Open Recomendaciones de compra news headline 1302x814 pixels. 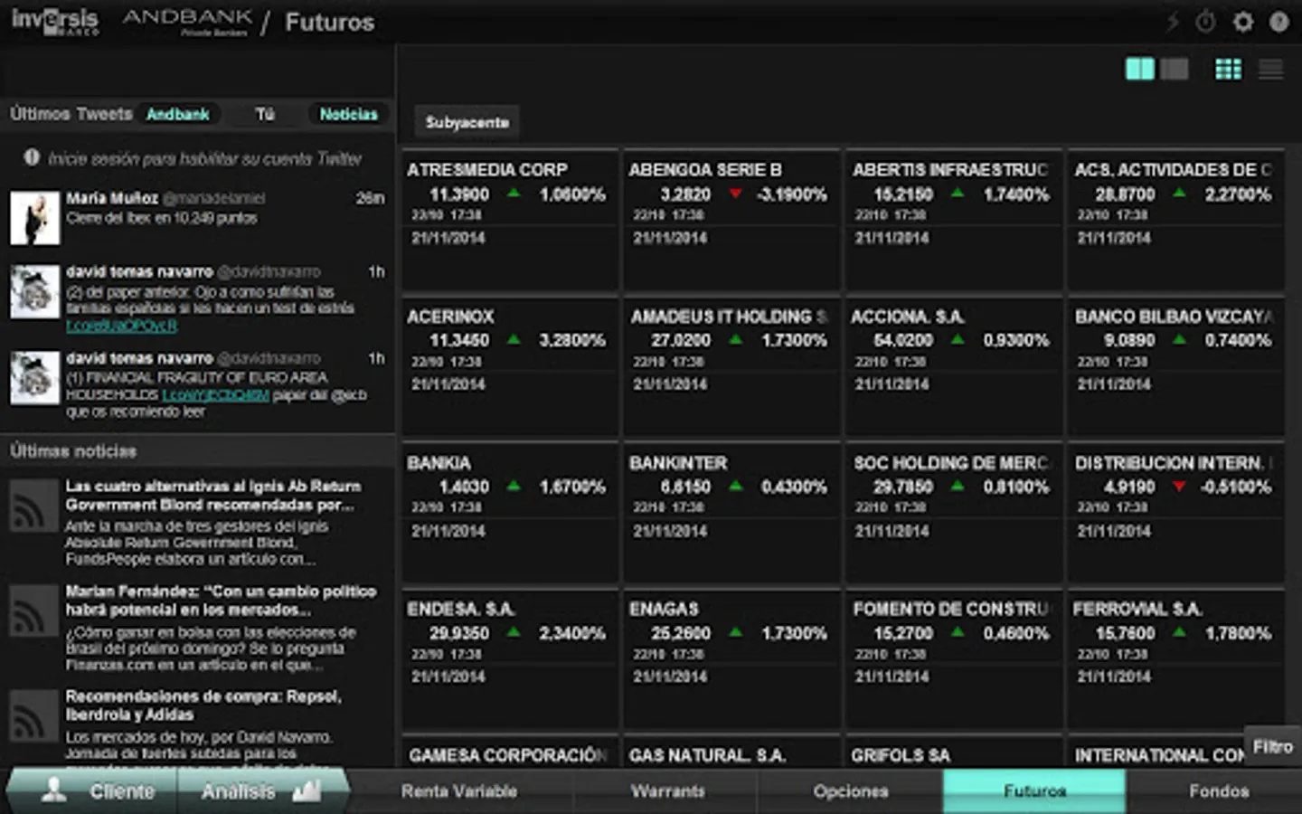(x=203, y=705)
